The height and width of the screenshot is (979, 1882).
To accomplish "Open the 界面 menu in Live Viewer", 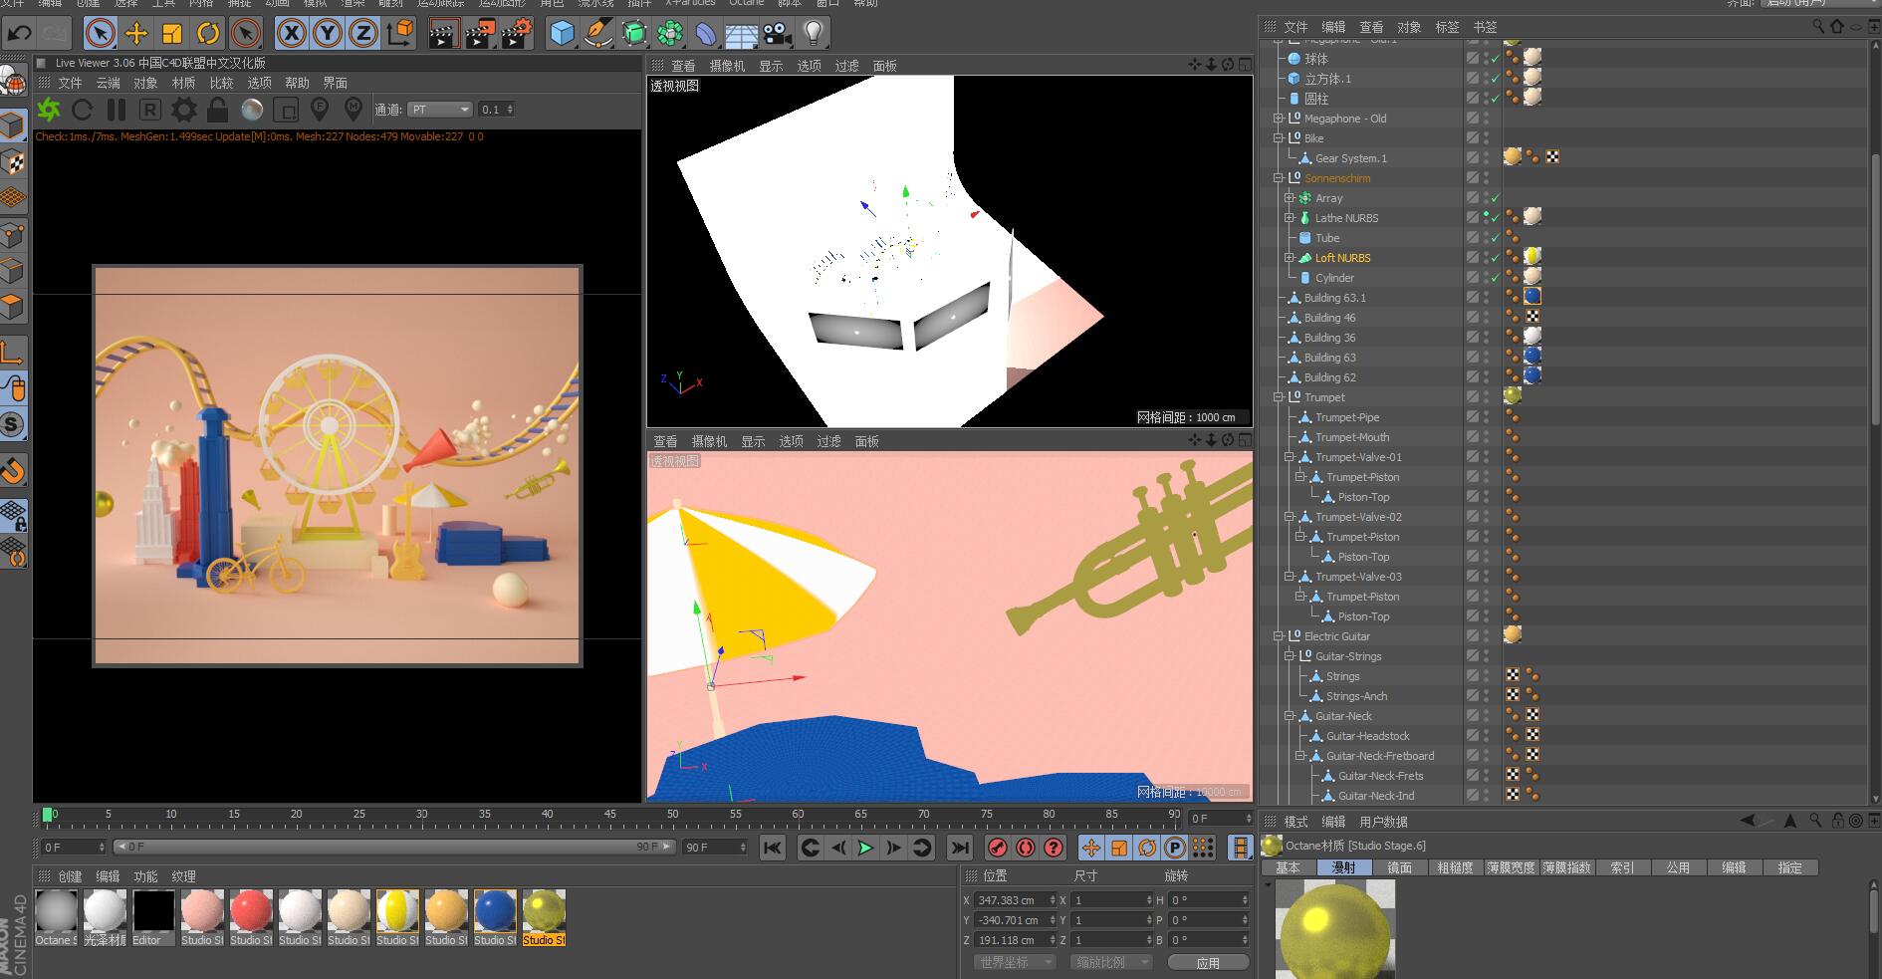I will click(x=335, y=83).
